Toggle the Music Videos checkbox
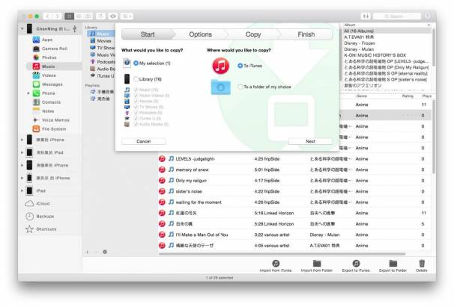Viewport: 454px width, 307px height. pyautogui.click(x=136, y=96)
